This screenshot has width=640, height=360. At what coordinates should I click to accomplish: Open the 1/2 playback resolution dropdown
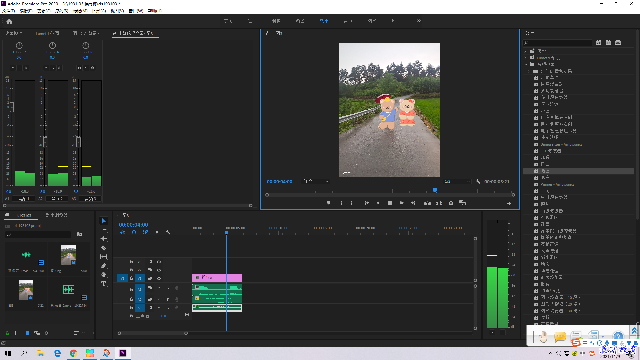(457, 181)
